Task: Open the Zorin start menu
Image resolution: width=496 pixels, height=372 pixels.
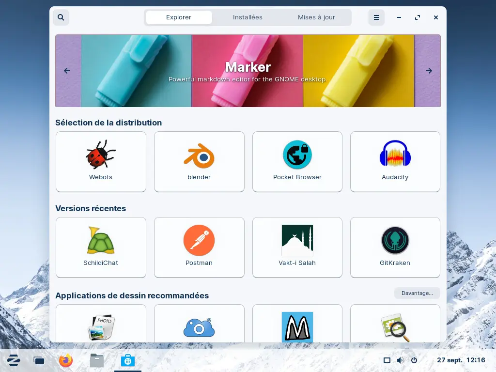Action: click(x=14, y=360)
